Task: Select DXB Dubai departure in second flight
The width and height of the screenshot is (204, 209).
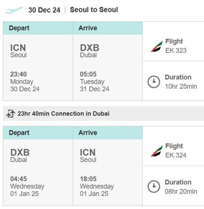Action: coord(20,156)
